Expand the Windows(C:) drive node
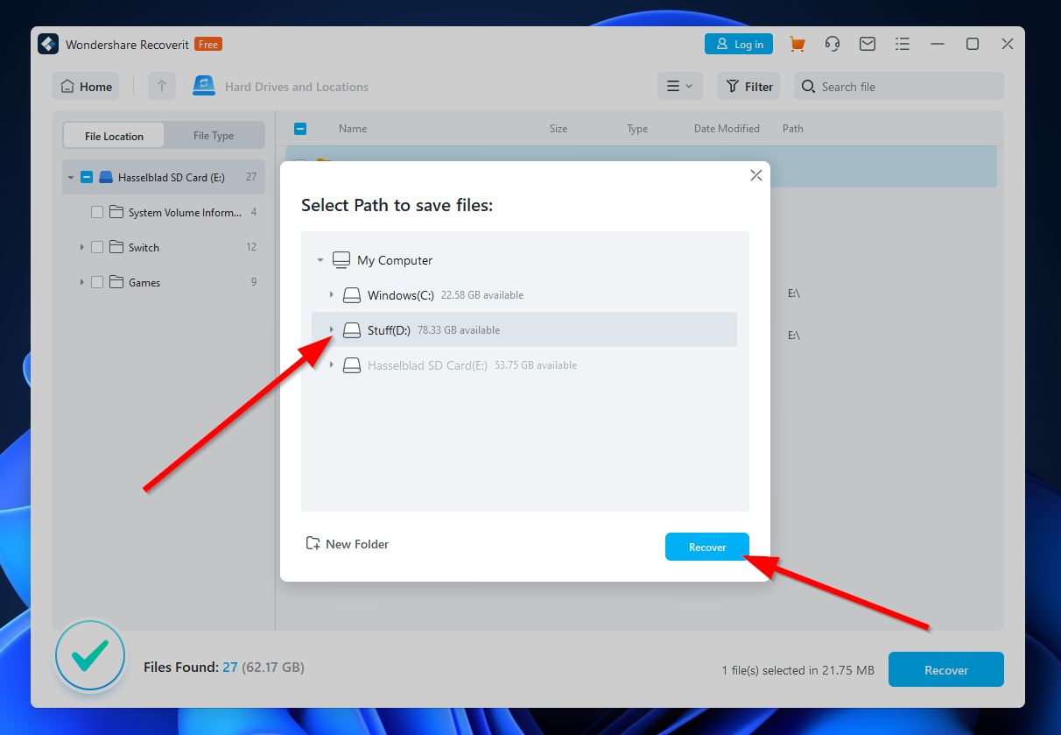Viewport: 1061px width, 735px height. 331,295
